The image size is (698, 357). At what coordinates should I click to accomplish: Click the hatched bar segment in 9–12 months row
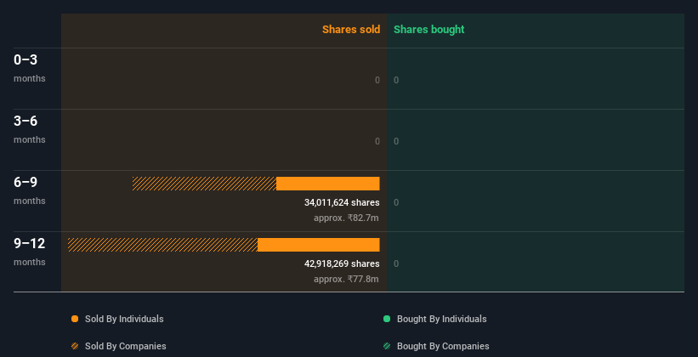click(162, 245)
